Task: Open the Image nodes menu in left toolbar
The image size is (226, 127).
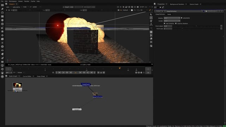Action: pos(2,5)
